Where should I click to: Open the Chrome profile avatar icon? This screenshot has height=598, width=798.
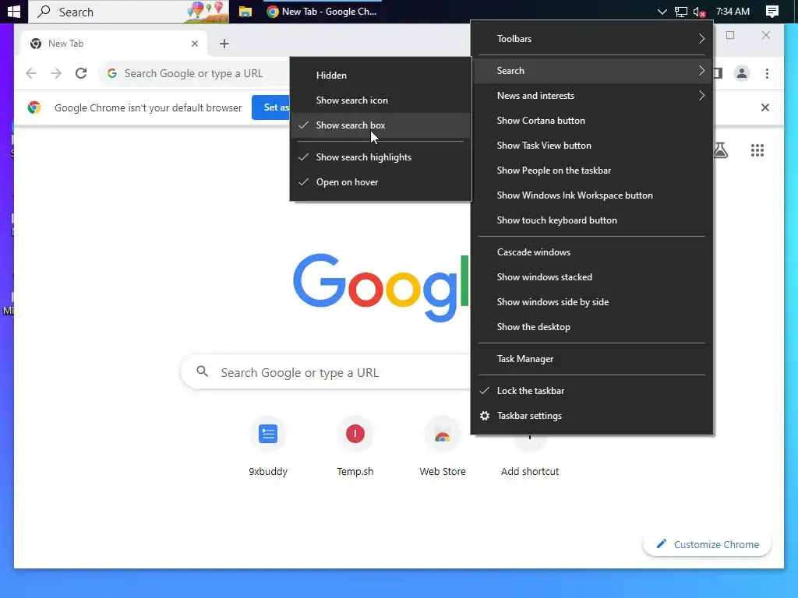742,73
